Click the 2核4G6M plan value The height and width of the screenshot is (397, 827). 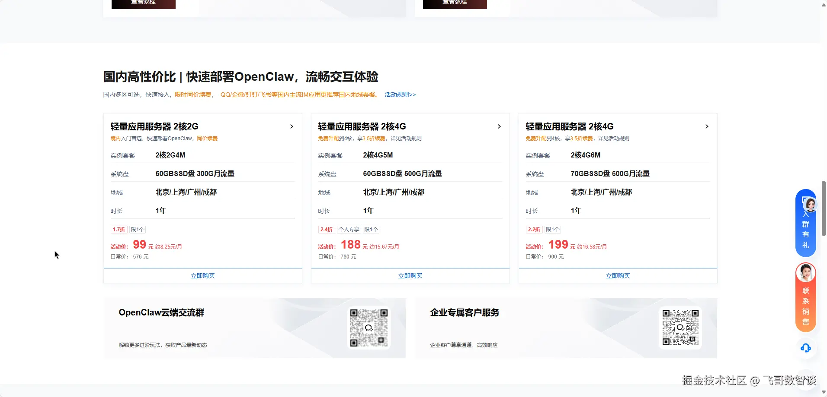coord(586,155)
